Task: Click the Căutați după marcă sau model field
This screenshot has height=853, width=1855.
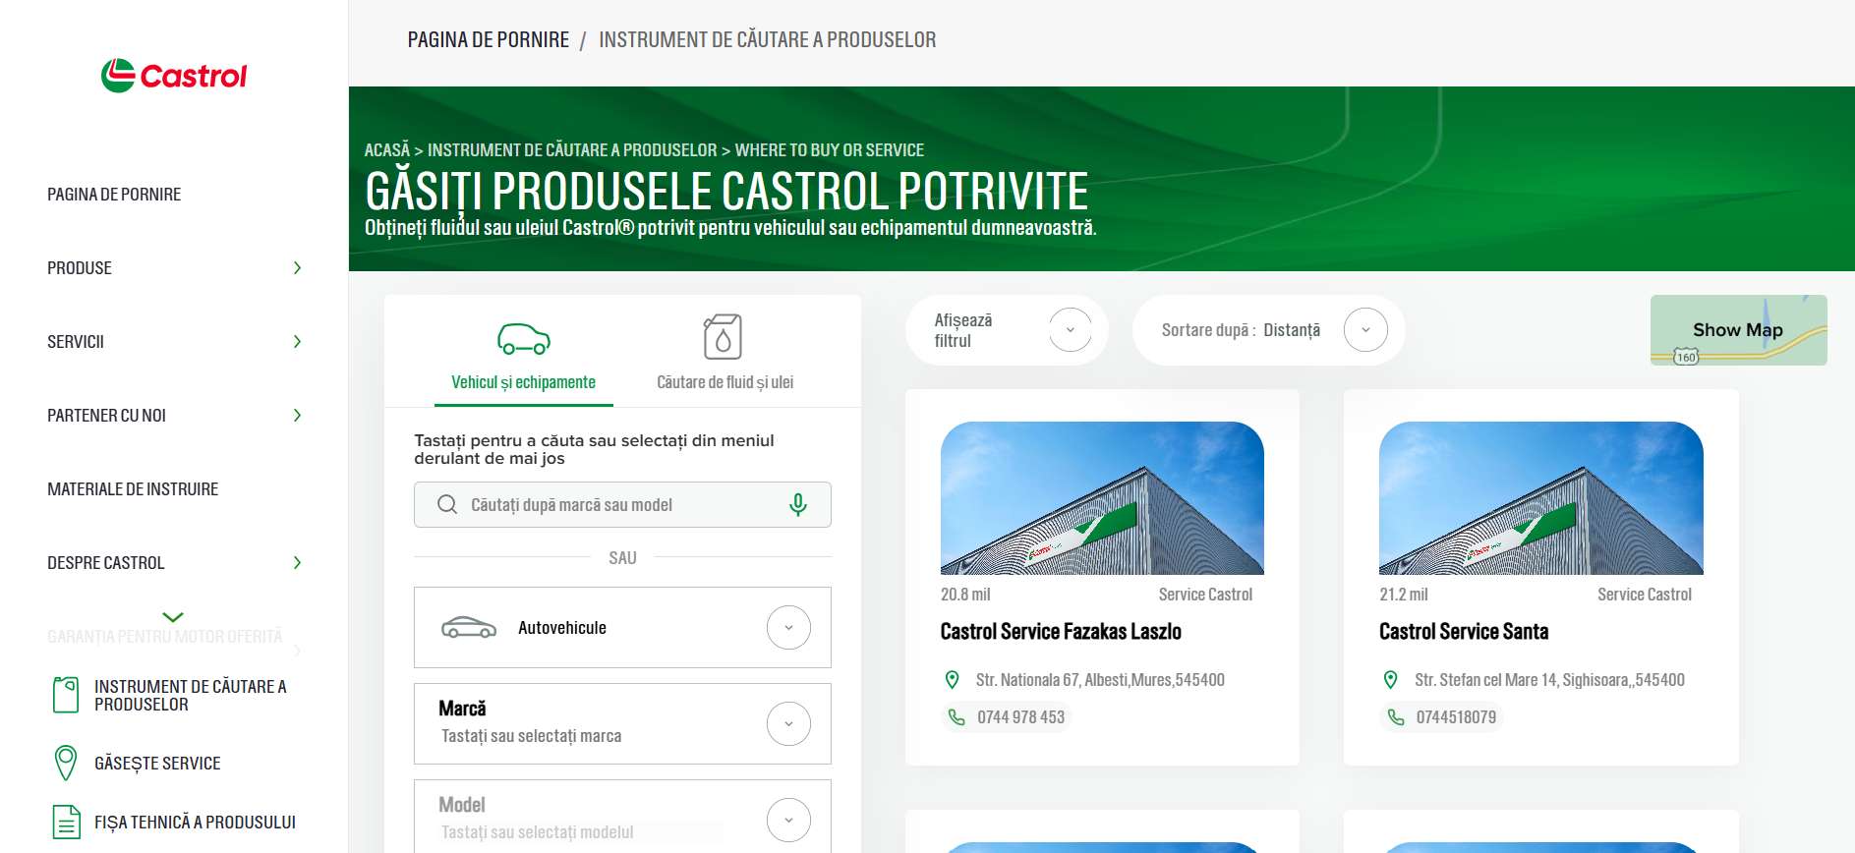Action: (622, 504)
